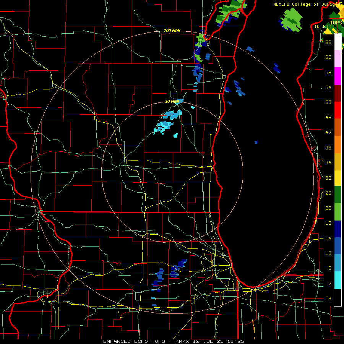The image size is (344, 344).
Task: Click the '30' legend value
Action: click(x=328, y=178)
